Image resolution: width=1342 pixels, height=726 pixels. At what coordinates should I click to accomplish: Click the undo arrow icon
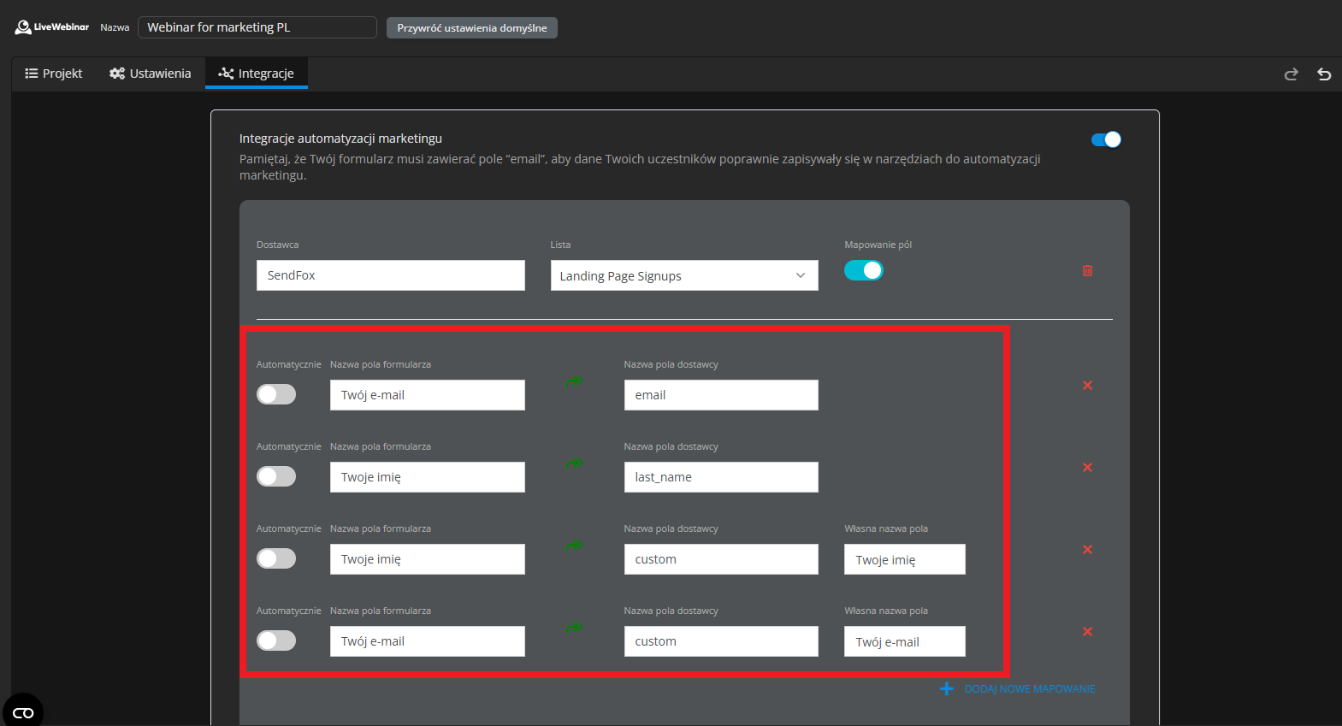(1323, 74)
